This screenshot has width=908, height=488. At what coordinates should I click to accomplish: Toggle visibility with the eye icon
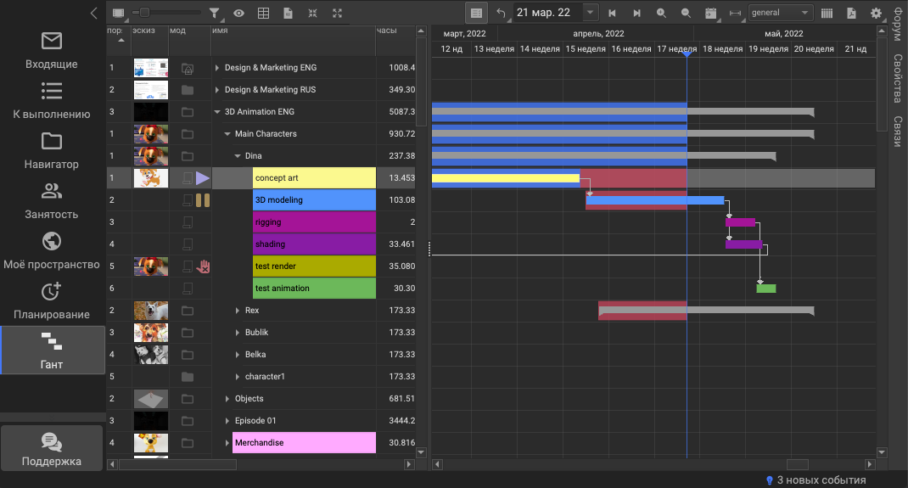(239, 13)
